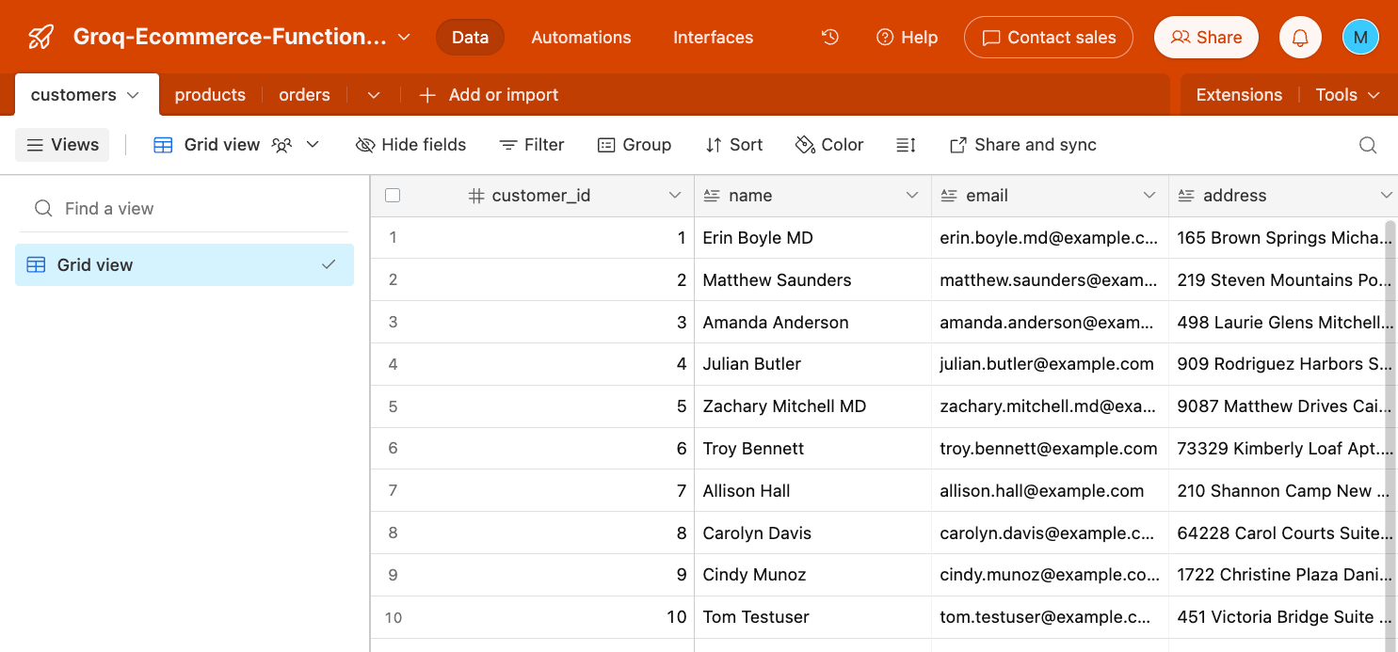
Task: Click the Airtable rocket logo
Action: tap(40, 37)
